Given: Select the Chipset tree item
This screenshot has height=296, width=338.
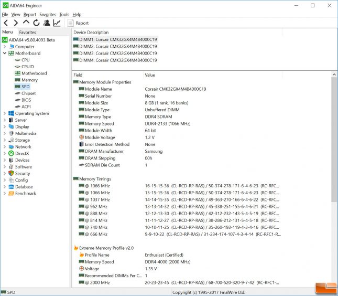Looking at the screenshot, I should tap(25, 93).
